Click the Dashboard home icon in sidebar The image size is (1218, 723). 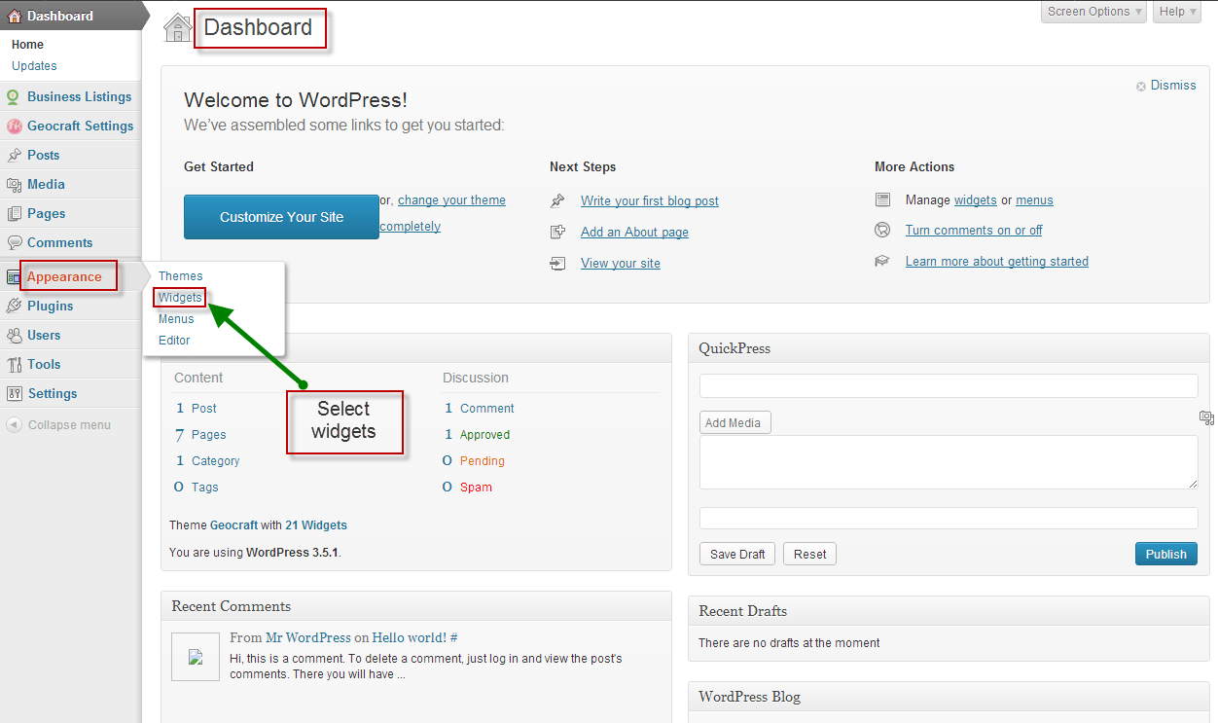[x=15, y=16]
